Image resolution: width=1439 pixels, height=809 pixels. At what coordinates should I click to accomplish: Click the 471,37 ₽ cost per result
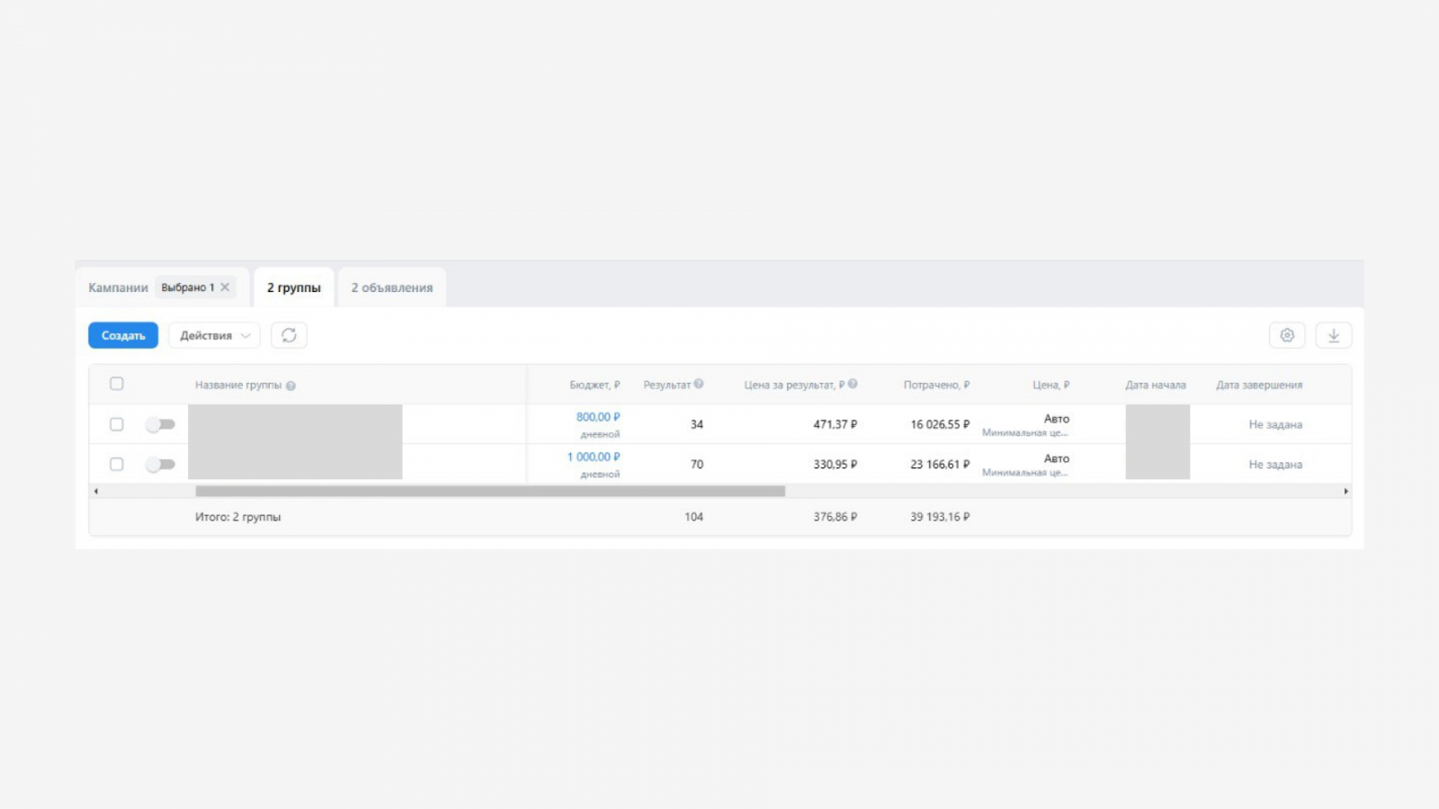[x=836, y=424]
